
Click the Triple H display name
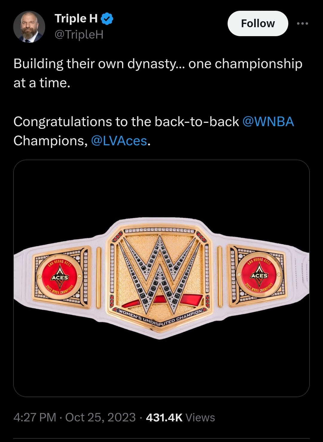coord(76,19)
